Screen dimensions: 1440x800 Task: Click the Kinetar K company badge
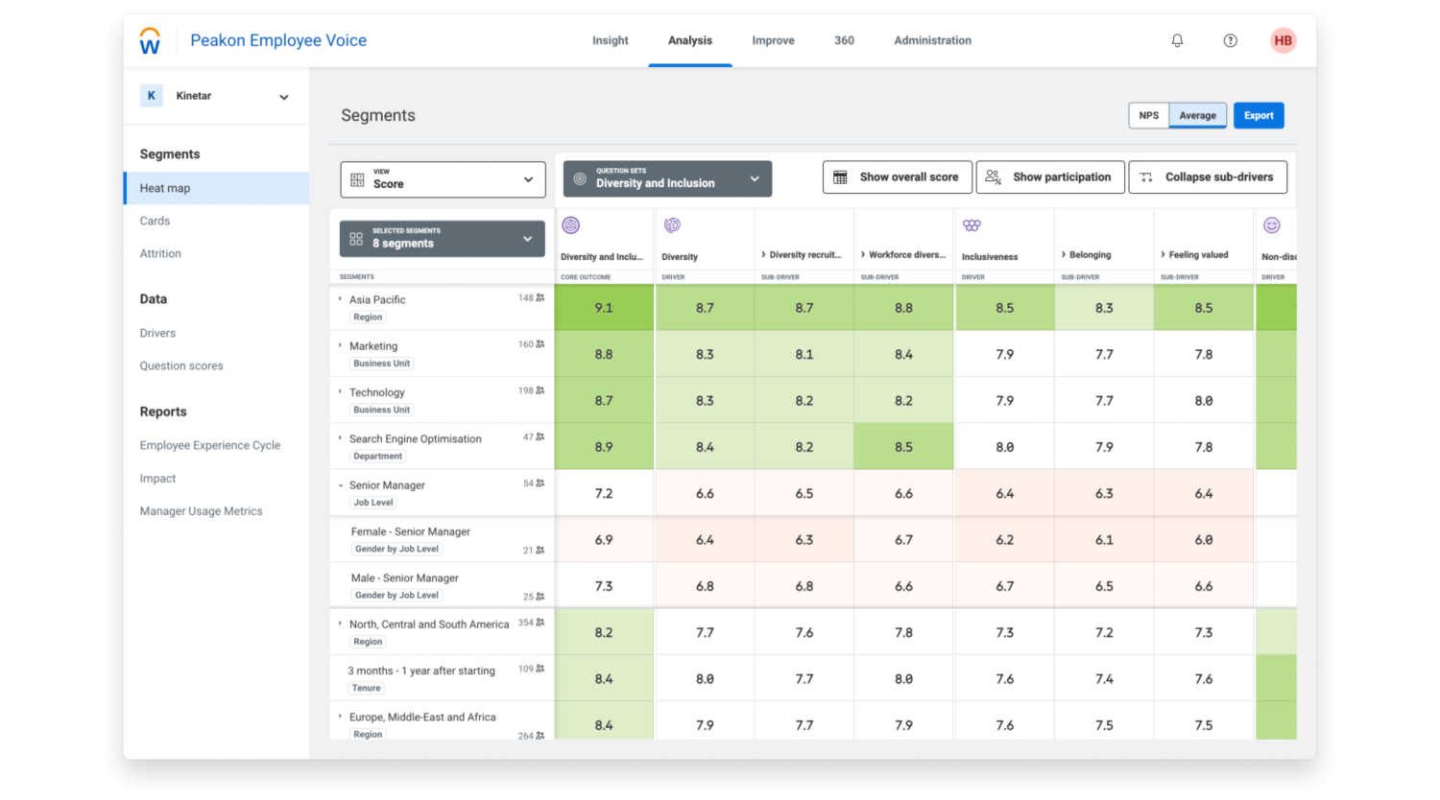151,96
